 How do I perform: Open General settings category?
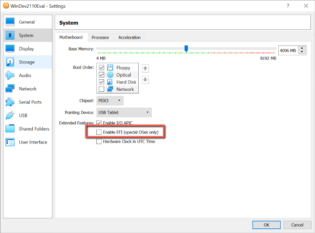click(28, 22)
